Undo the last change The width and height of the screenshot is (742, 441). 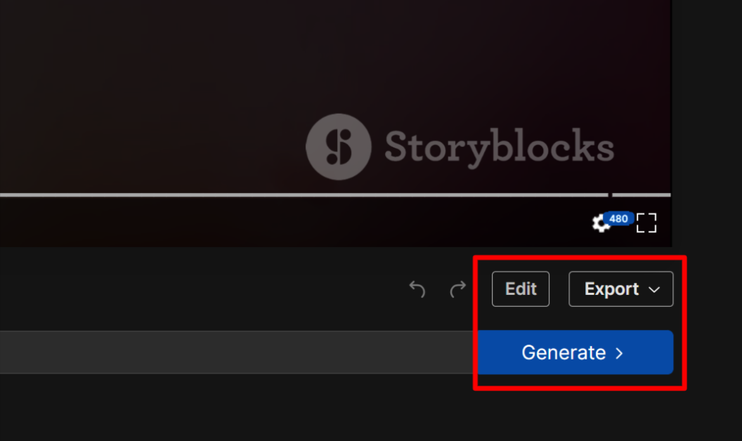[417, 289]
